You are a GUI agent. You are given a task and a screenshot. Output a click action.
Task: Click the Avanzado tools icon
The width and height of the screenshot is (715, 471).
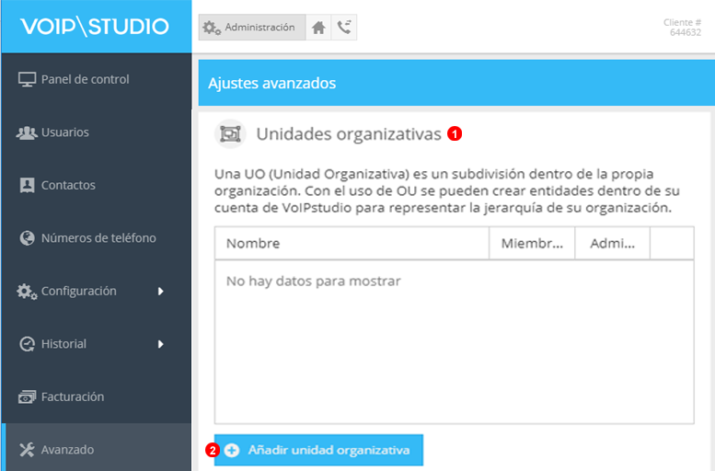27,450
